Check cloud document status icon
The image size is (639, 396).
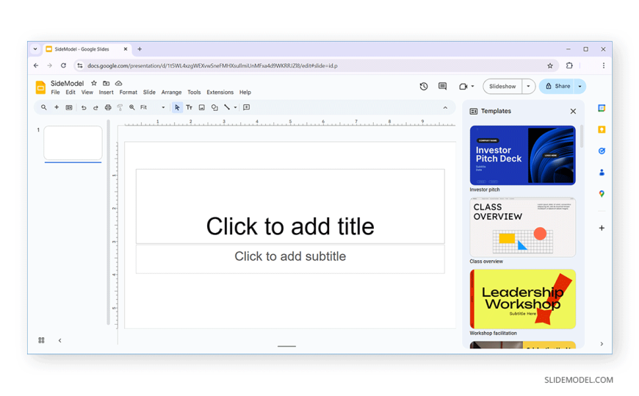[x=118, y=83]
